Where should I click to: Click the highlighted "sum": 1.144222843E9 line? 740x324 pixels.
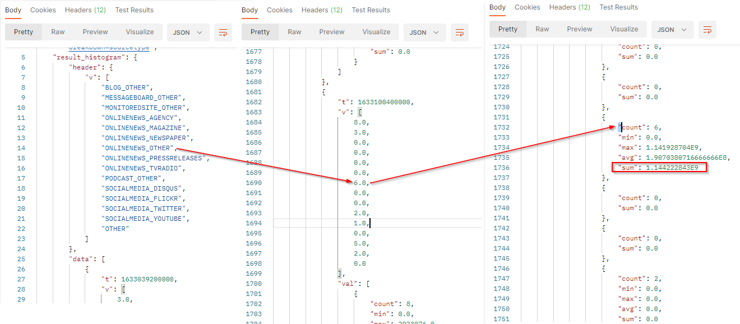[659, 168]
